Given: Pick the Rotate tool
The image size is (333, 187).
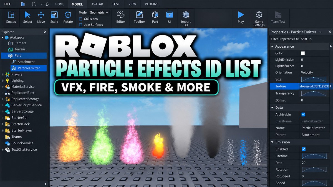Looking at the screenshot, I should (x=68, y=17).
